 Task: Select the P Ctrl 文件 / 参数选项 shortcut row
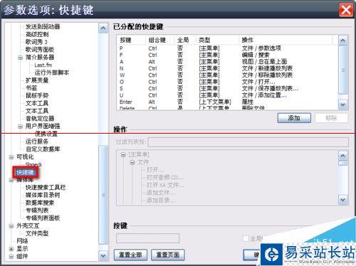point(227,48)
